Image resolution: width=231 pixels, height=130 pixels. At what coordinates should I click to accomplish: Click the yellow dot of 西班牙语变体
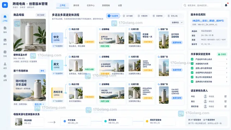(147, 121)
